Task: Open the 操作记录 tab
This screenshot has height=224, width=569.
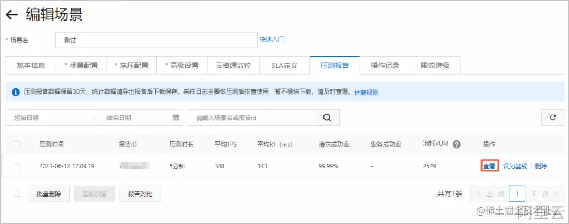Action: (385, 66)
